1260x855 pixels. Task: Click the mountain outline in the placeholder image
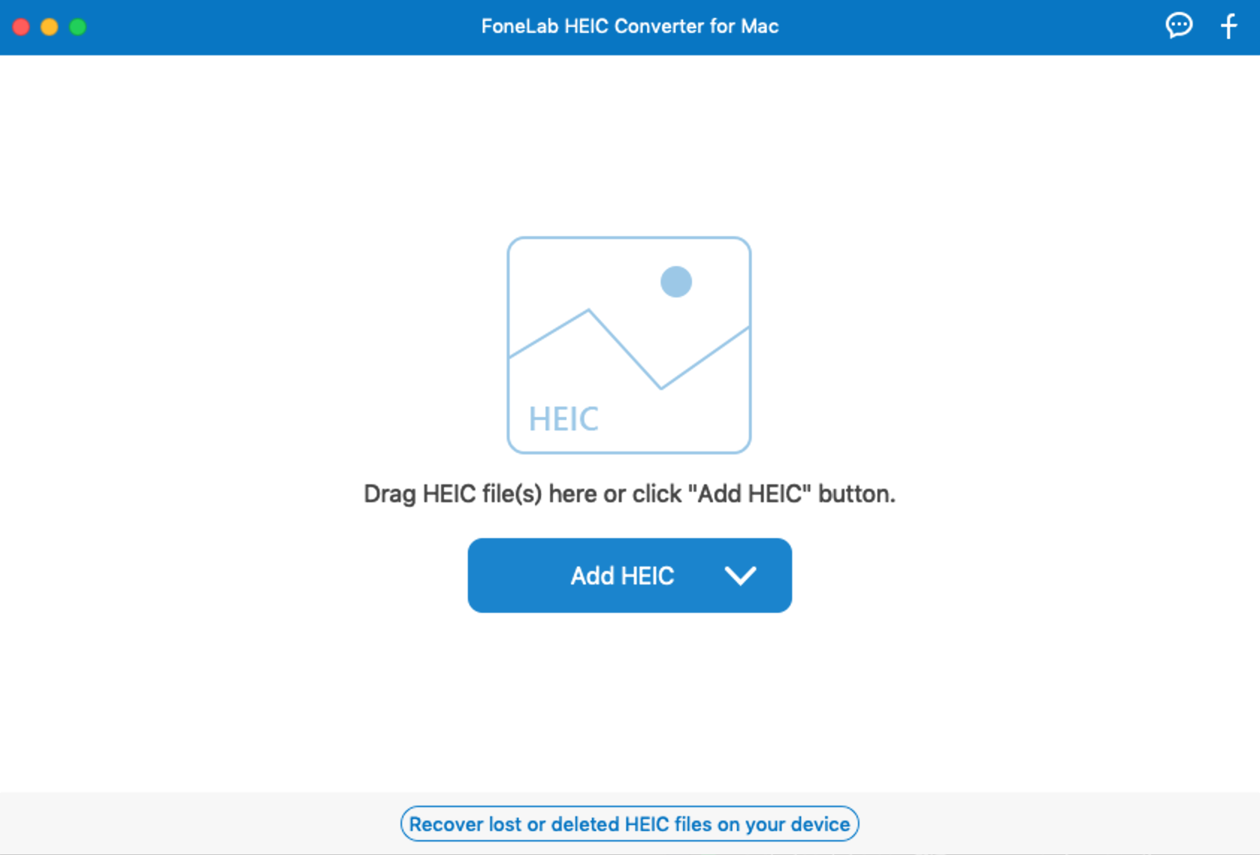click(x=629, y=350)
